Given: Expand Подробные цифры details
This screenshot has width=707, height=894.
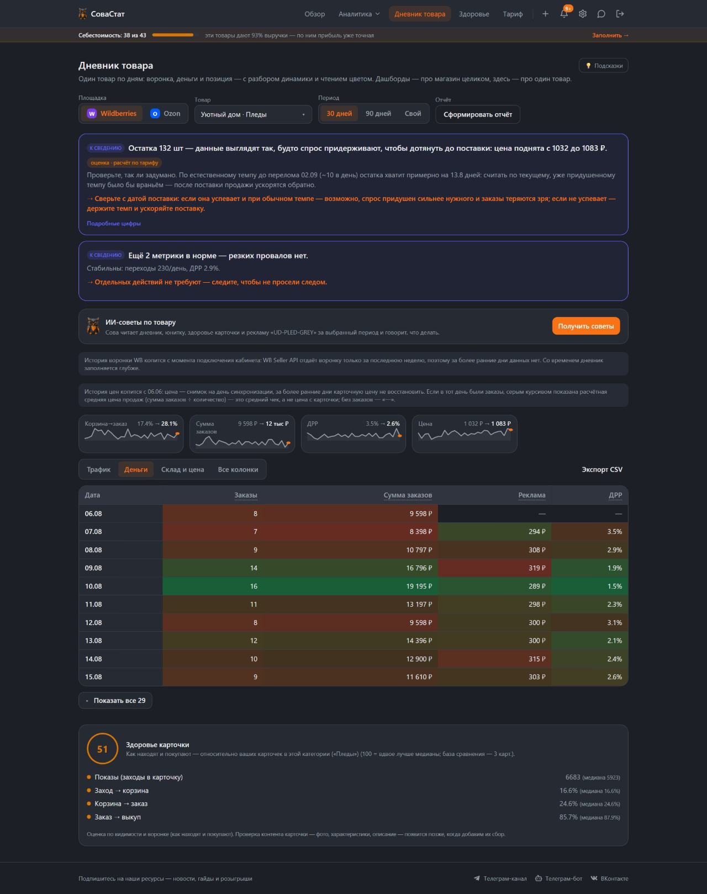Looking at the screenshot, I should click(x=114, y=224).
